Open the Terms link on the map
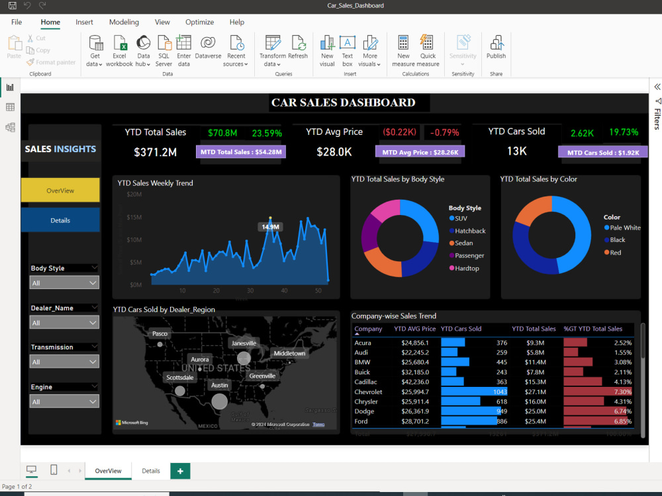662x496 pixels. coord(318,424)
